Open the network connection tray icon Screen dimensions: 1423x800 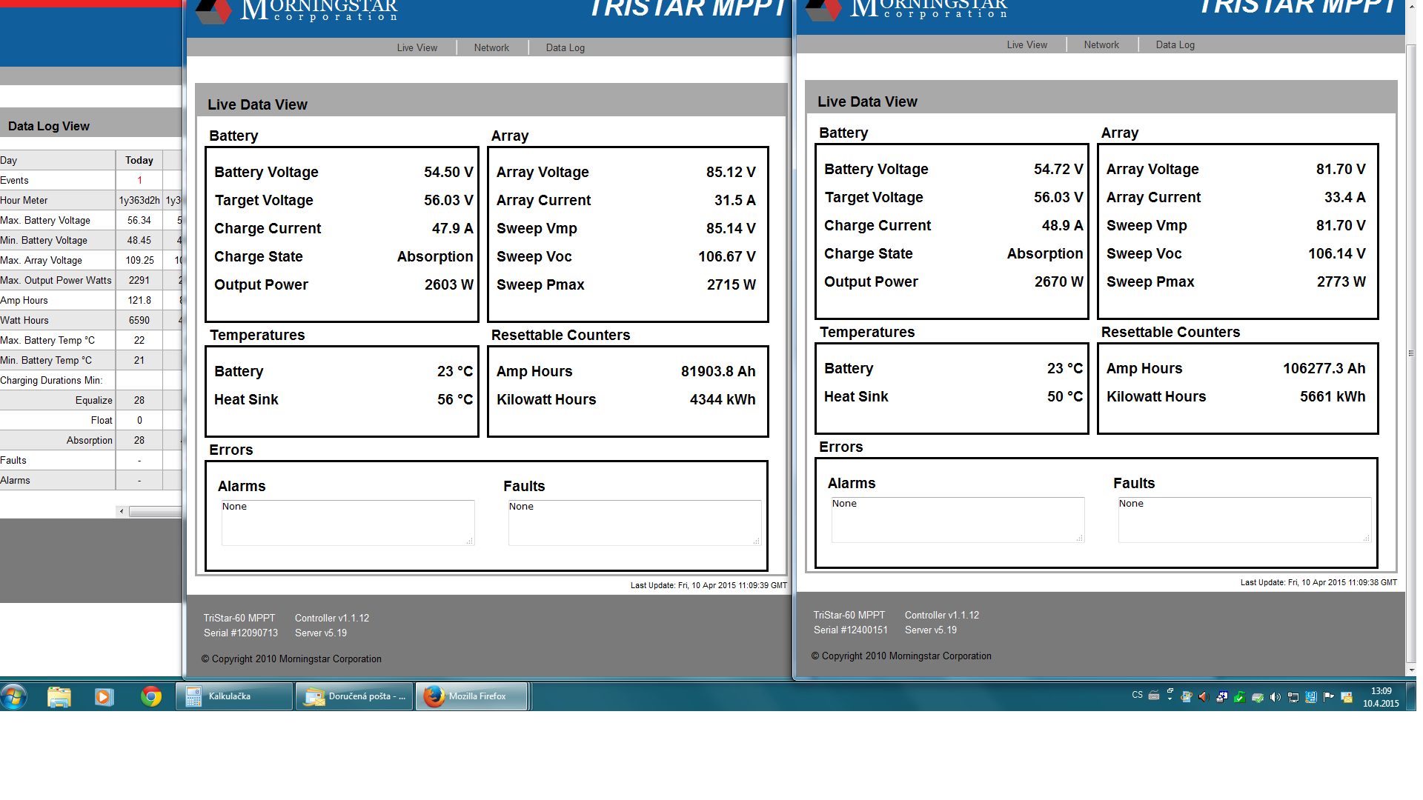pos(1293,697)
